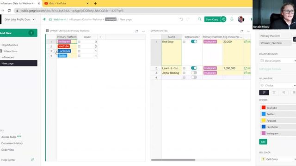Open Document History
Screen dimensions: 296x166
click(x=12, y=143)
